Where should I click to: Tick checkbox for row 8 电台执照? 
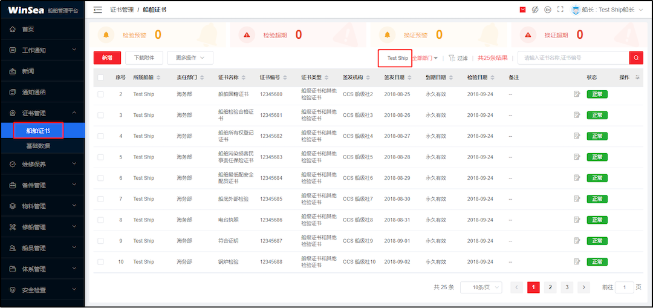coord(100,220)
